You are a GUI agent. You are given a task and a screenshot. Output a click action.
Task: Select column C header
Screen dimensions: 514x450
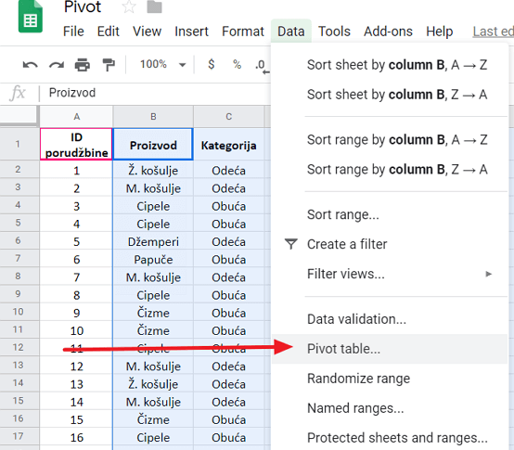229,117
